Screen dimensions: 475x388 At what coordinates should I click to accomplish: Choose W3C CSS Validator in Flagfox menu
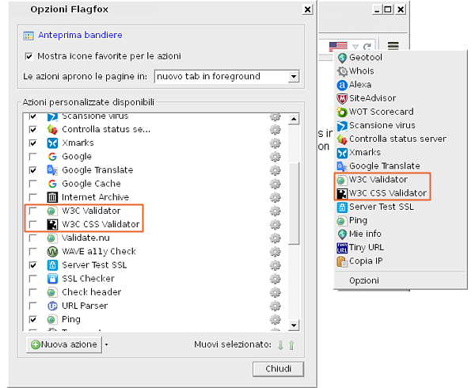[400, 193]
